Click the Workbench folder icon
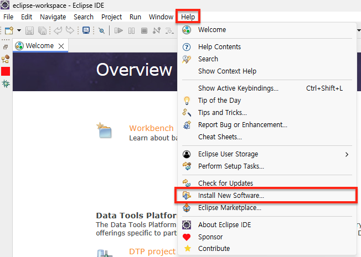Screen dimensions: 361x257 click(x=104, y=130)
